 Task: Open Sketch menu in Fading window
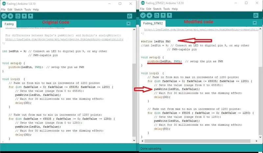tap(18, 10)
